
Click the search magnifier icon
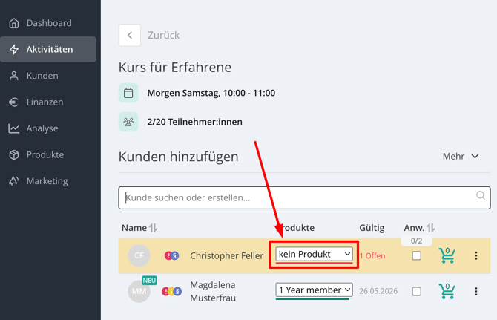click(481, 195)
